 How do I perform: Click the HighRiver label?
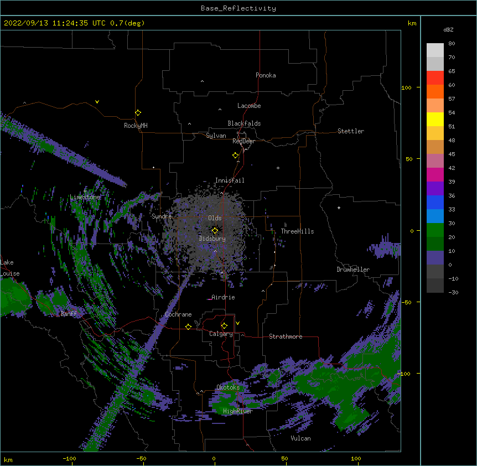(238, 411)
